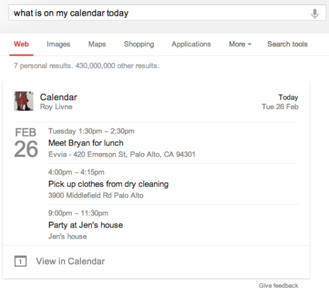This screenshot has height=296, width=329.
Task: Click the search query input field
Action: (x=159, y=13)
